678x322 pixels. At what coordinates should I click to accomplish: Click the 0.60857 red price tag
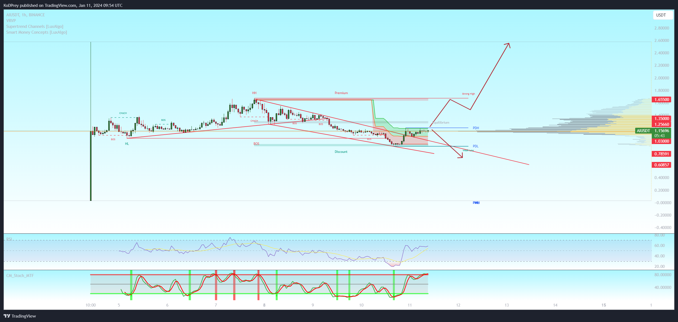click(662, 165)
